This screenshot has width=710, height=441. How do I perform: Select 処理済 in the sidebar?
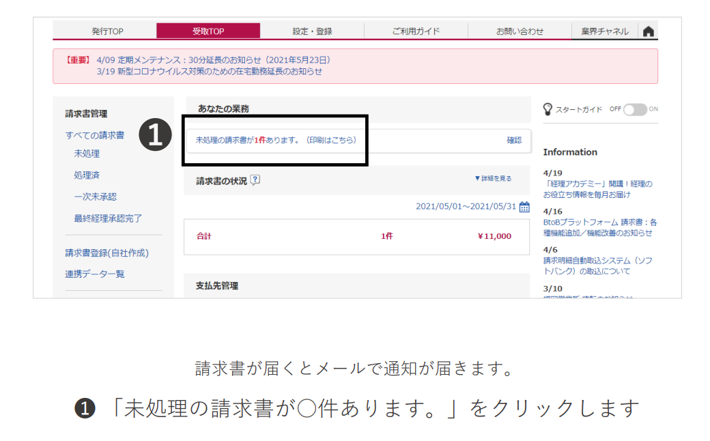point(87,175)
